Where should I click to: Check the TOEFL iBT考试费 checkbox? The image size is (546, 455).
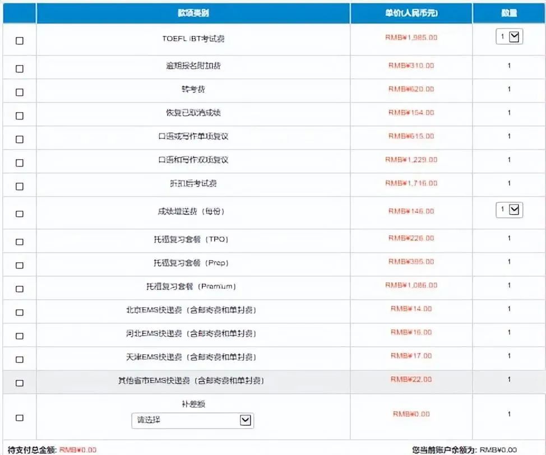tap(20, 41)
